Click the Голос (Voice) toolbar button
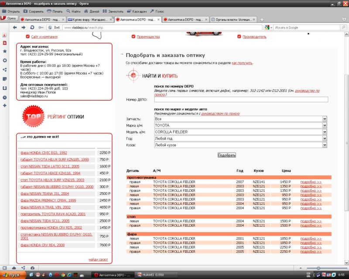349x279 pixels. coord(157,11)
